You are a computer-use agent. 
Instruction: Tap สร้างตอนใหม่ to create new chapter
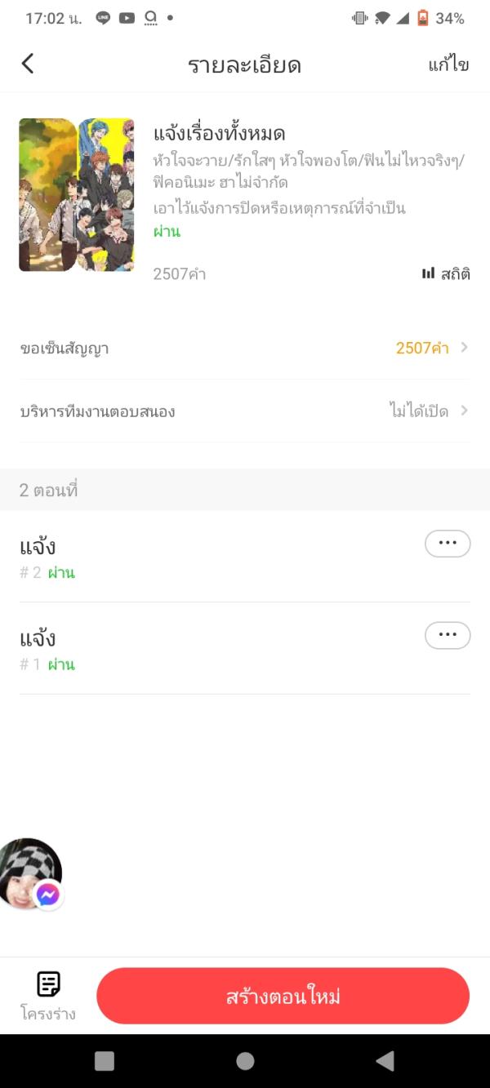(x=283, y=996)
